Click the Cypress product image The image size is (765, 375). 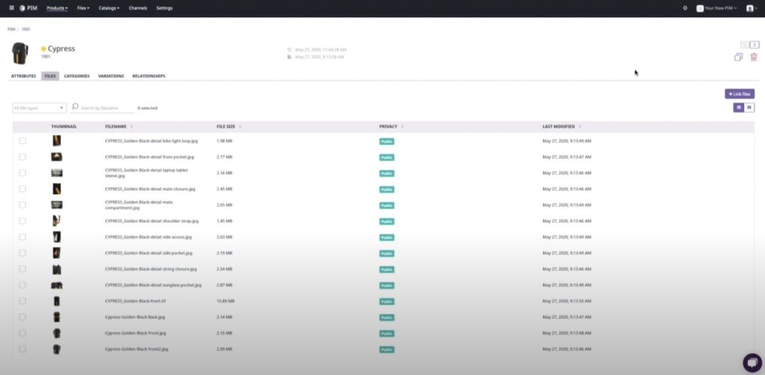click(x=20, y=53)
